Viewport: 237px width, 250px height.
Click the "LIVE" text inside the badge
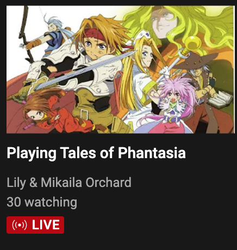46,225
